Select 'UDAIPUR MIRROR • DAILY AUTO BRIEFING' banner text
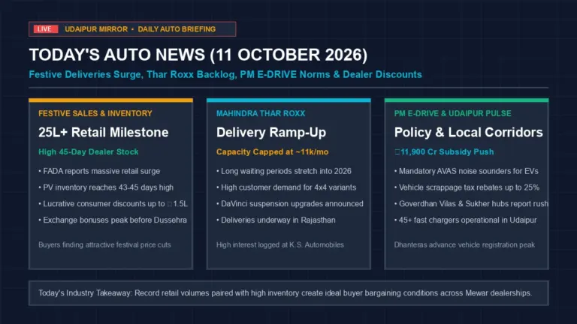The image size is (577, 324). tap(140, 29)
